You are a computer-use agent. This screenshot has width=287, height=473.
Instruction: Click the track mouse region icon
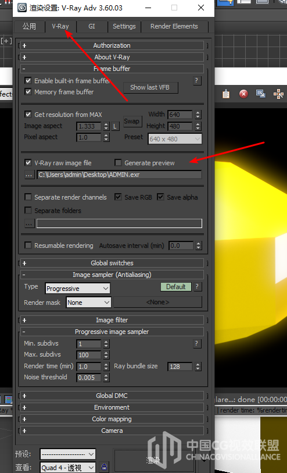point(278,94)
